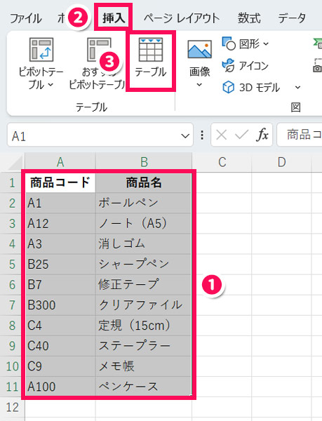Viewport: 322px width, 421px height.
Task: Click the fx insert function icon
Action: pos(262,135)
